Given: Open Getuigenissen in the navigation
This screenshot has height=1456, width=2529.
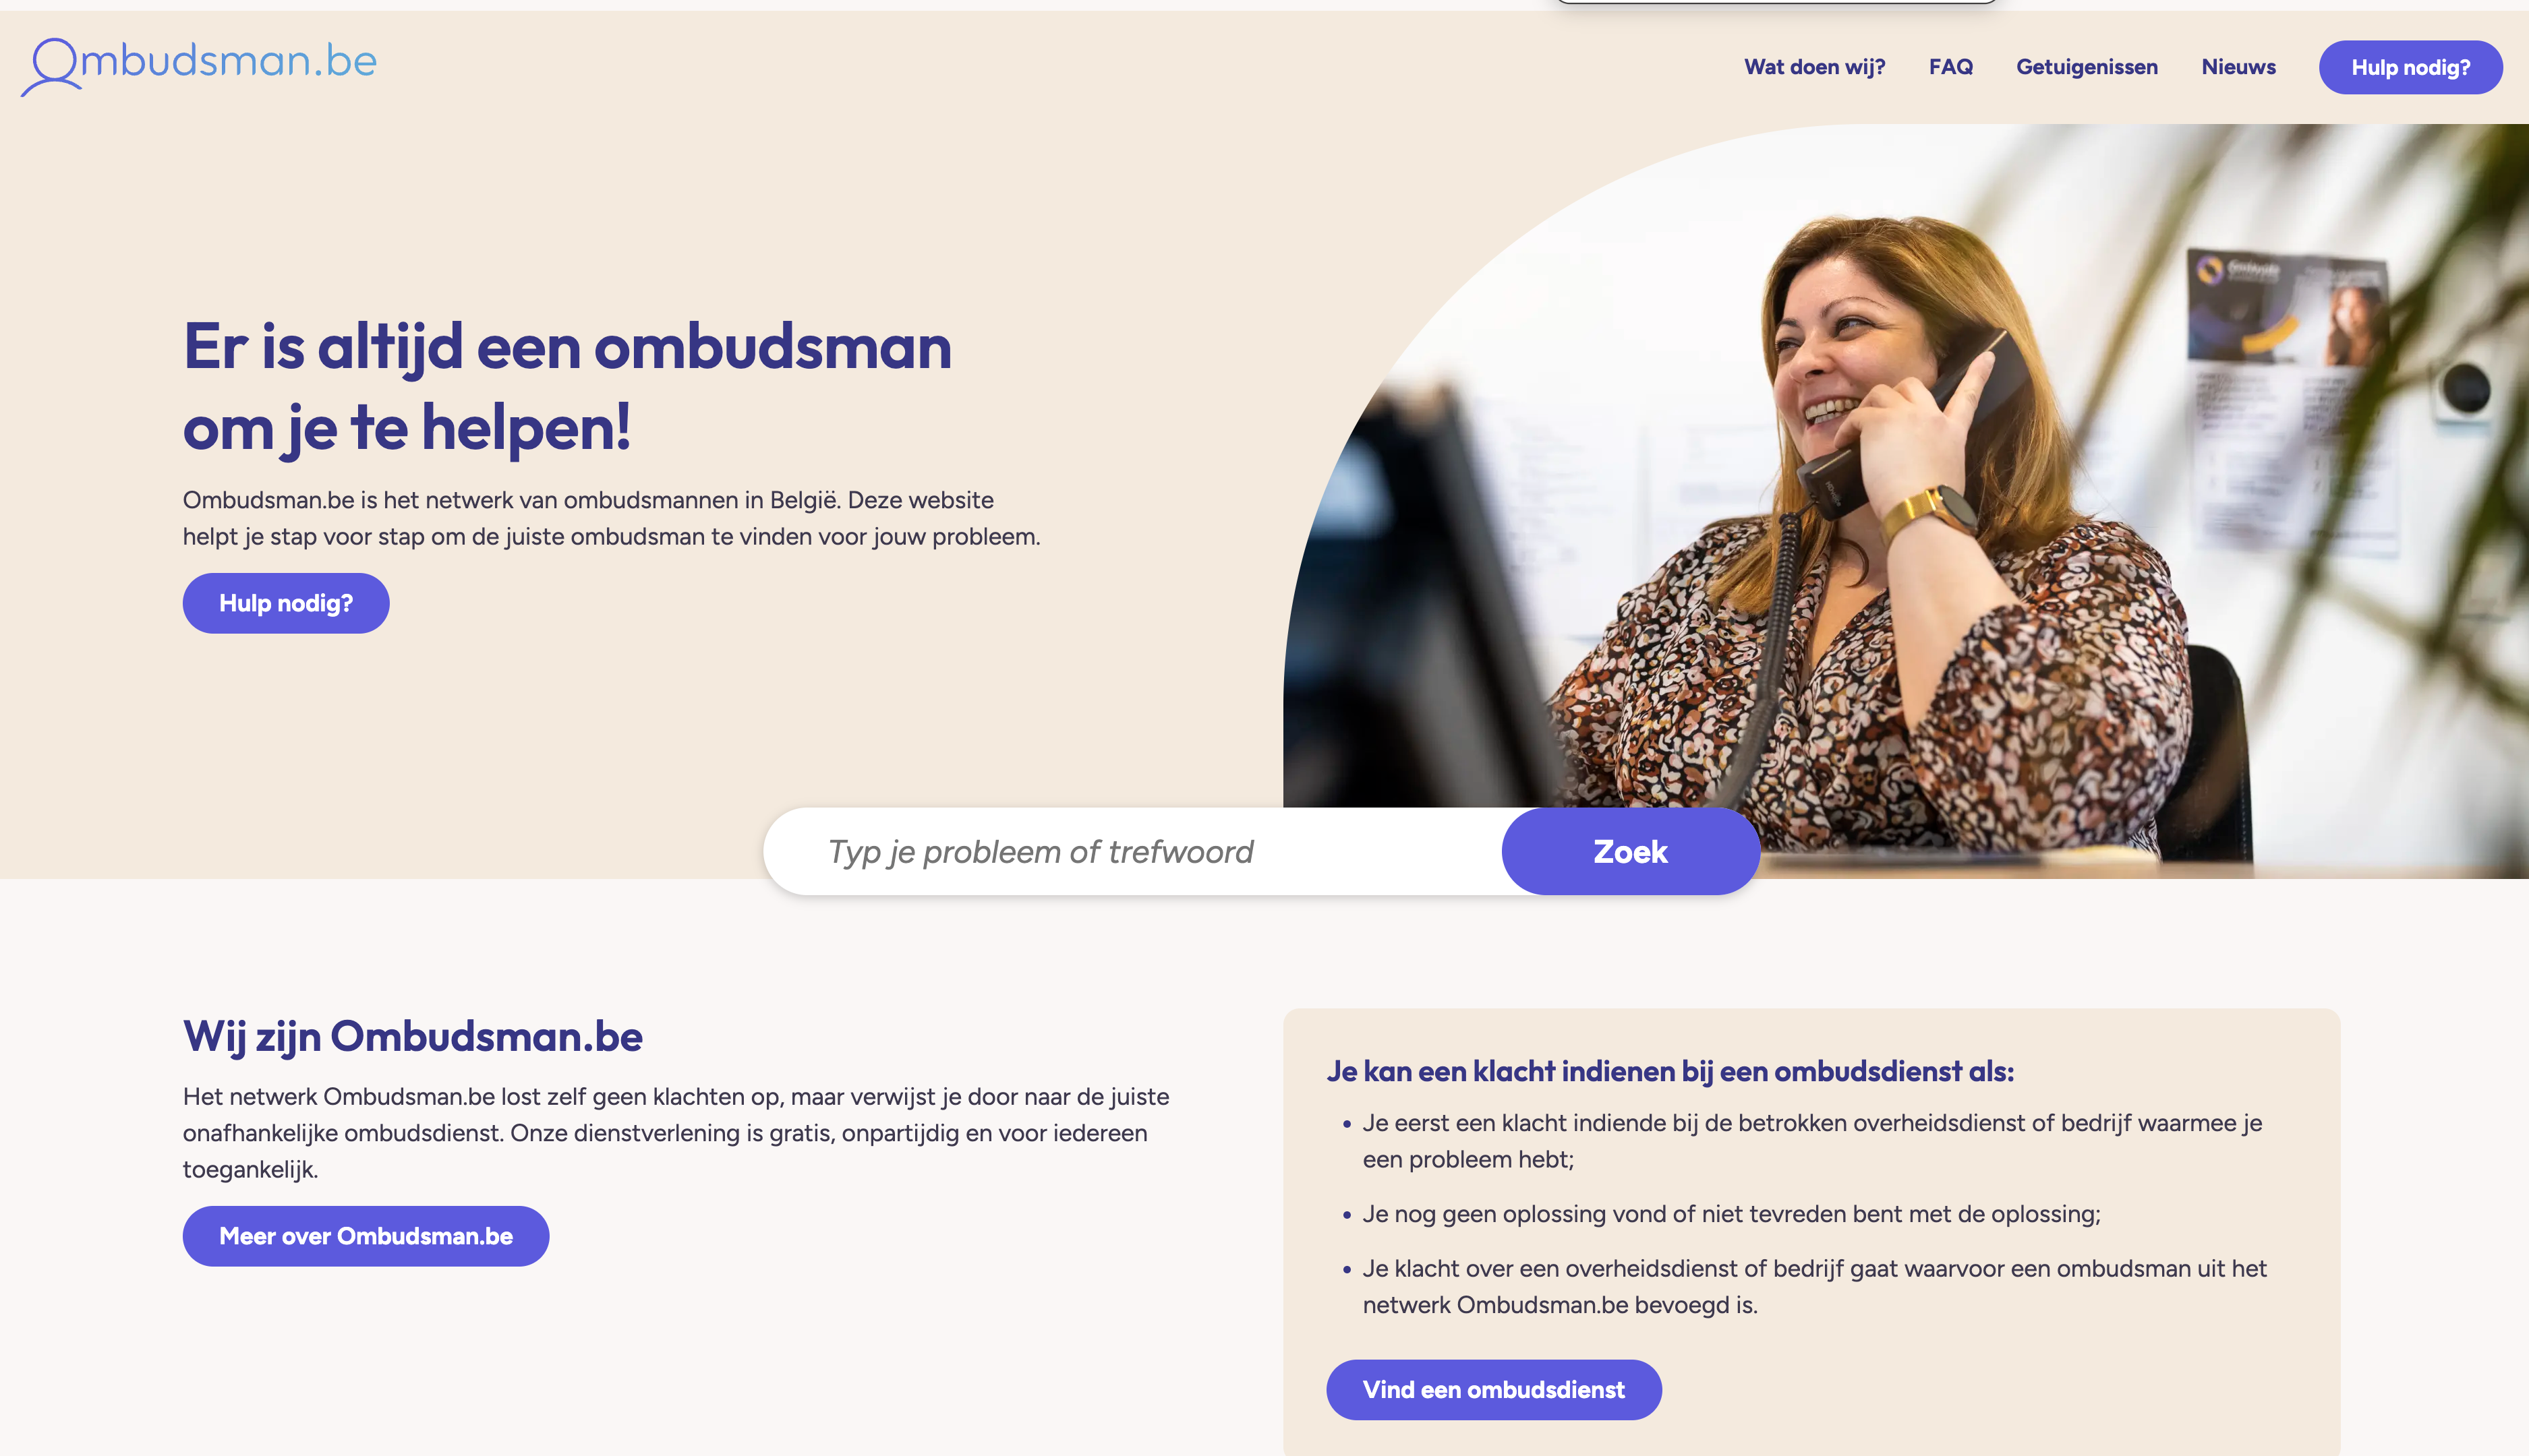Looking at the screenshot, I should 2086,67.
